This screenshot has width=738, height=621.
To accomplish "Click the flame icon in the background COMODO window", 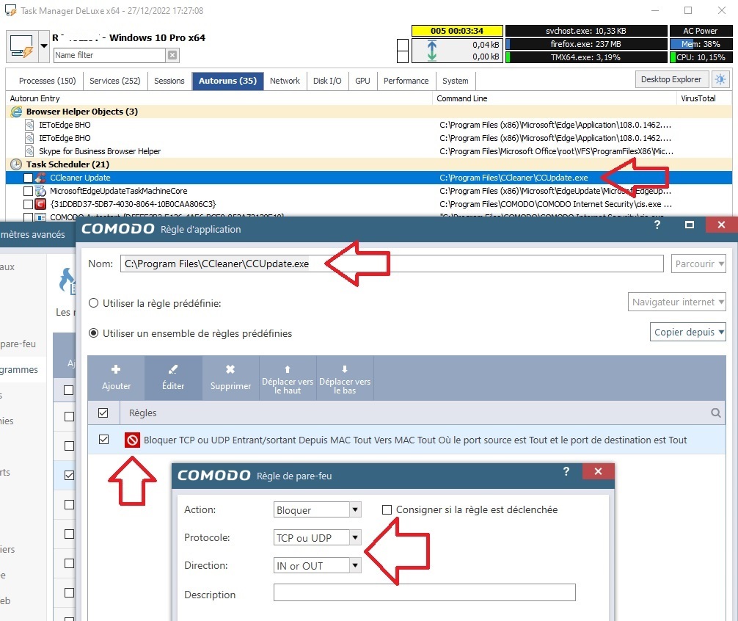I will (x=67, y=280).
